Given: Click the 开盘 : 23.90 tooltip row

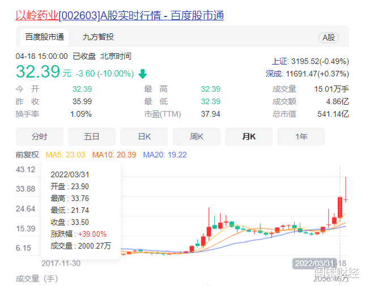Looking at the screenshot, I should click(70, 186).
